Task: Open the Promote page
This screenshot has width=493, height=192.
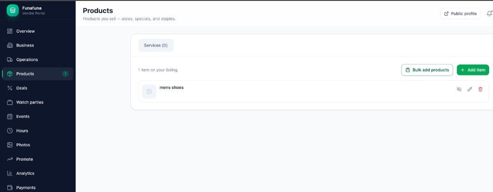Action: point(38,159)
